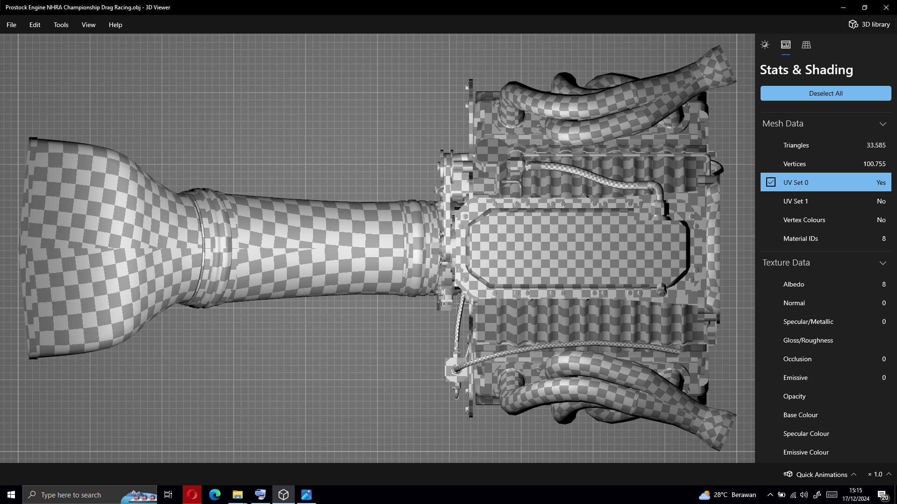Expand the Quick Animations panel
Image resolution: width=897 pixels, height=504 pixels.
tap(854, 474)
